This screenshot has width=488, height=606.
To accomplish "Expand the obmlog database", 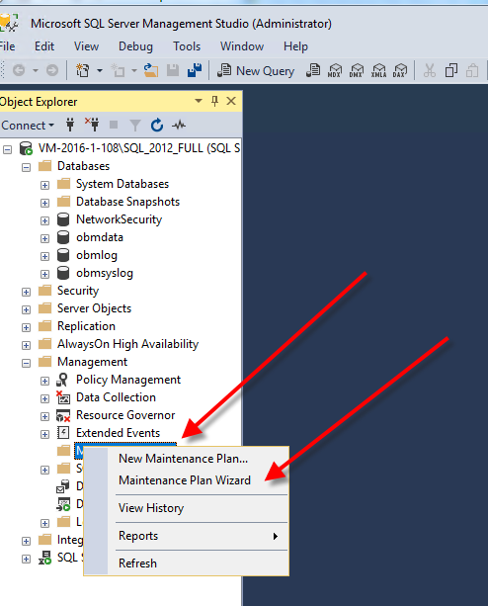I will pos(44,256).
